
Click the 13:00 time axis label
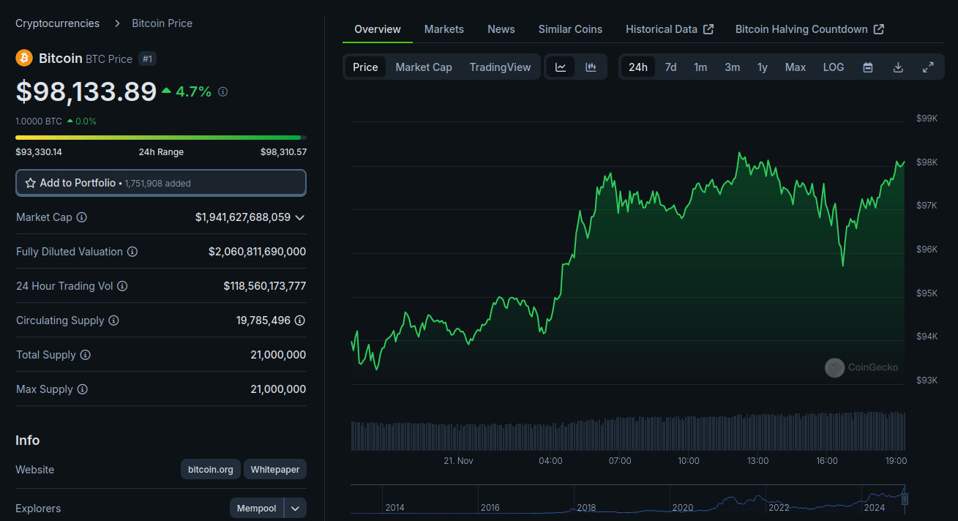tap(757, 461)
